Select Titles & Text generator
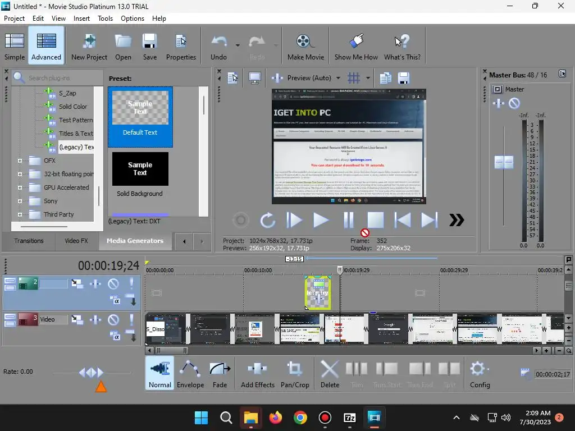575x431 pixels. [x=76, y=134]
